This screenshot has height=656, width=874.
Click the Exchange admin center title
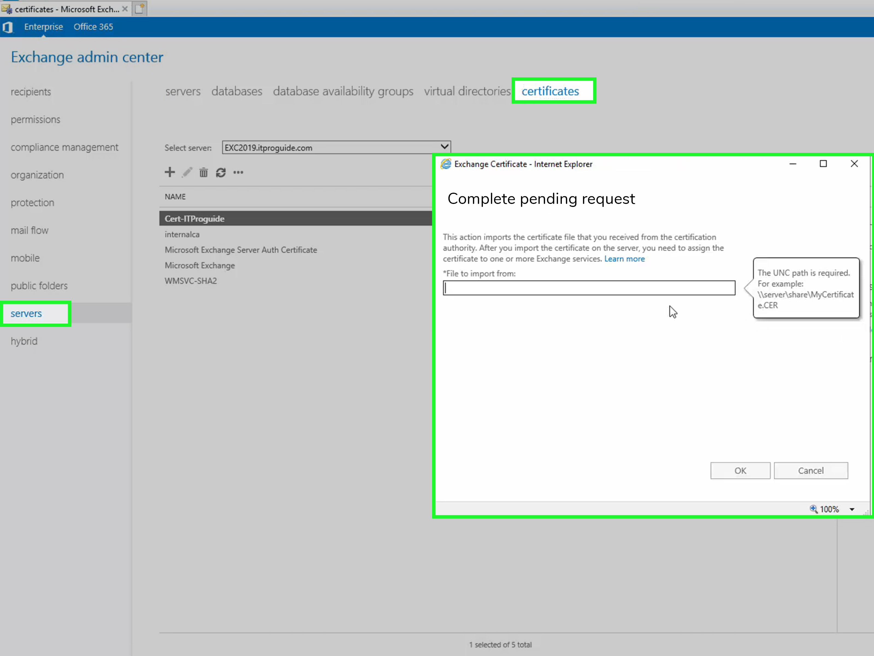pyautogui.click(x=87, y=57)
